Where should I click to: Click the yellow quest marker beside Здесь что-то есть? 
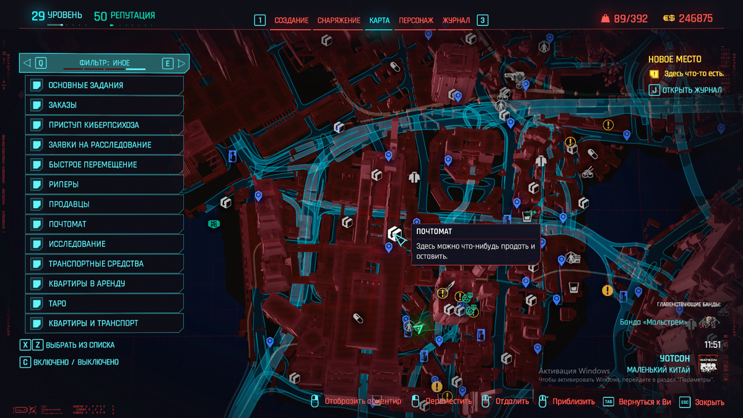pyautogui.click(x=654, y=74)
